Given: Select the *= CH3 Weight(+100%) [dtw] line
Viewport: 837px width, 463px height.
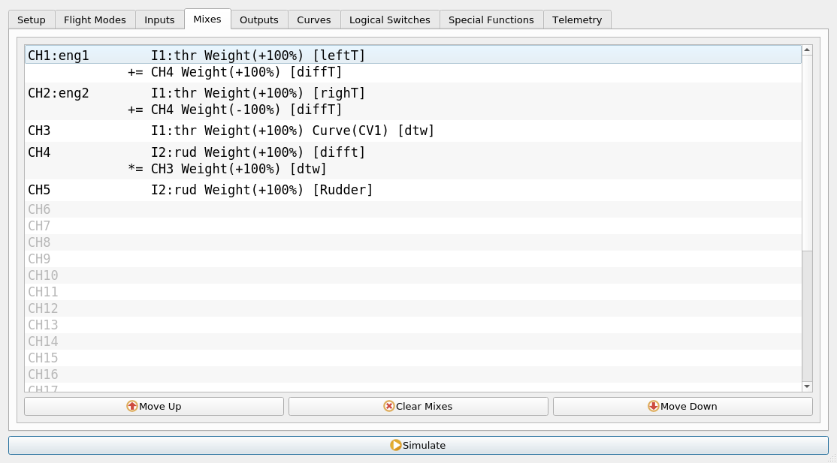Looking at the screenshot, I should click(x=413, y=169).
